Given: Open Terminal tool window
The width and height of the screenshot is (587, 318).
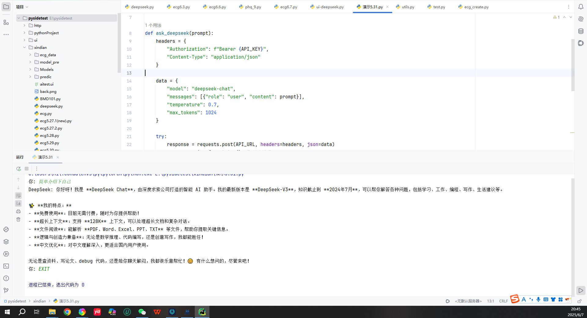Looking at the screenshot, I should click(6, 266).
